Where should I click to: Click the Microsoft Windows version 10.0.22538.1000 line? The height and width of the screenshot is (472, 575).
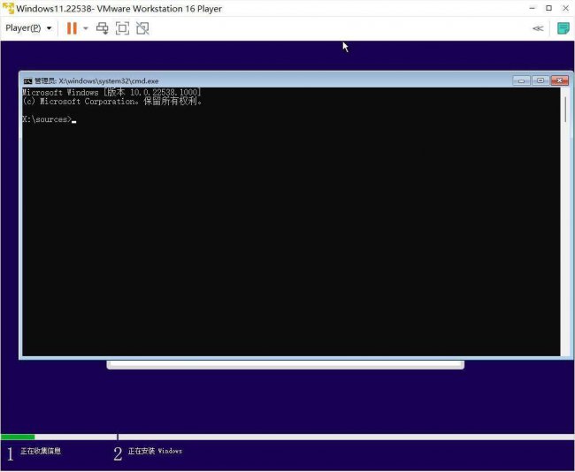tap(111, 92)
